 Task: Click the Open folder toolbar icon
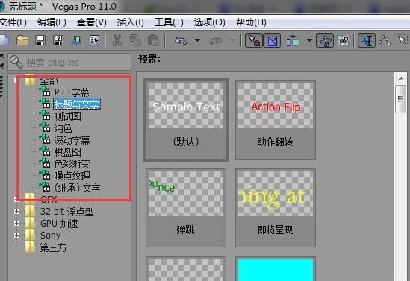click(x=22, y=40)
